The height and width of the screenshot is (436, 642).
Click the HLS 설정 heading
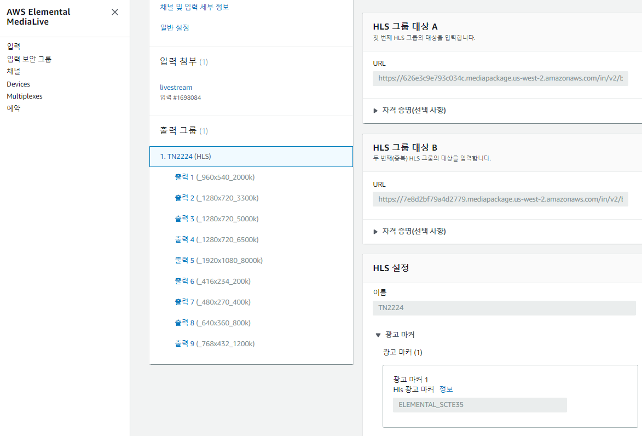click(391, 268)
